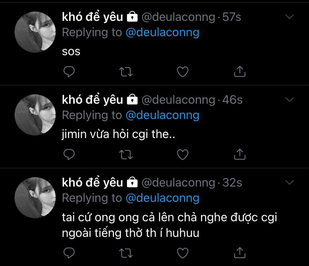This screenshot has height=266, width=309.
Task: Share the "tai cứ ong ong" tweet
Action: tap(240, 253)
